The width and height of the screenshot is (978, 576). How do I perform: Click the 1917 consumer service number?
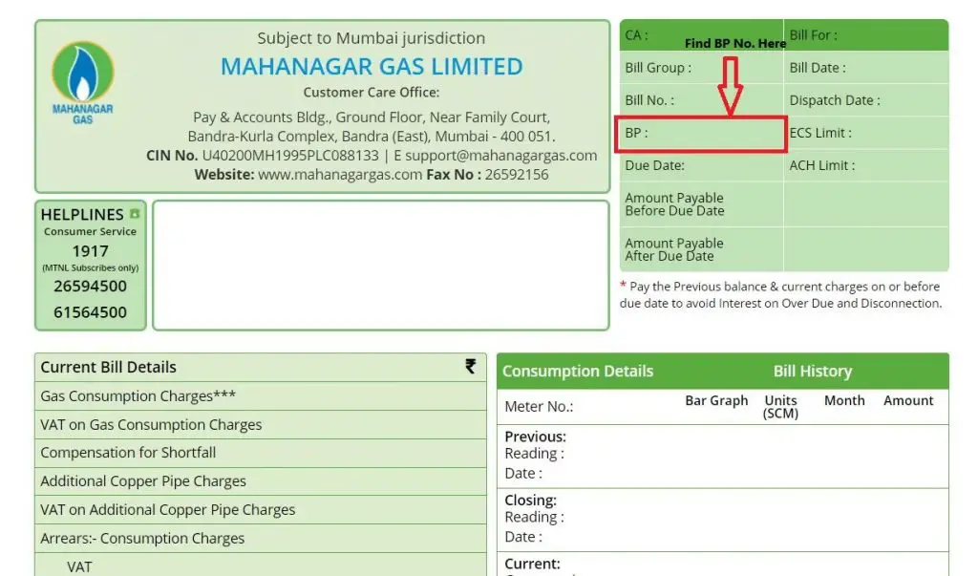tap(90, 251)
